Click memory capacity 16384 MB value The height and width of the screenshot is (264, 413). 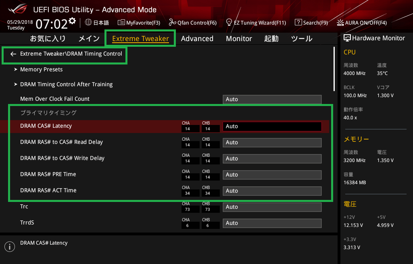[355, 183]
